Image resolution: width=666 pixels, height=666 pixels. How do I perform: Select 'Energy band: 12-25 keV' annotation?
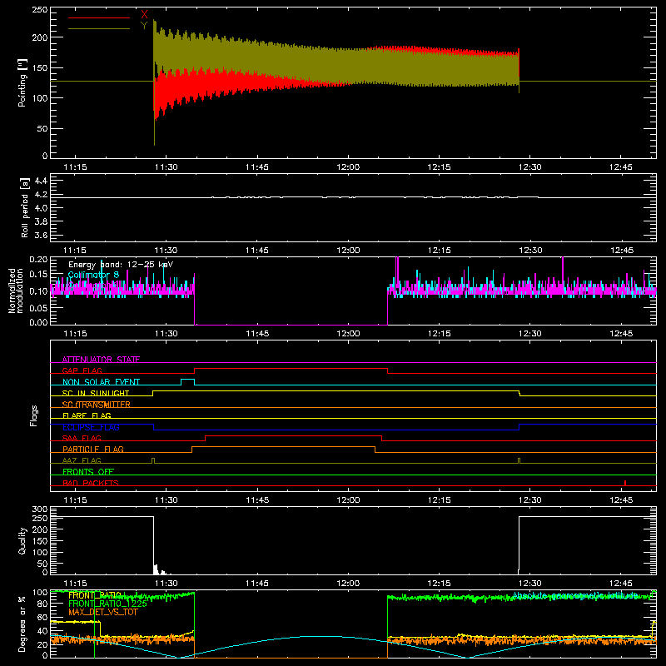coord(121,265)
